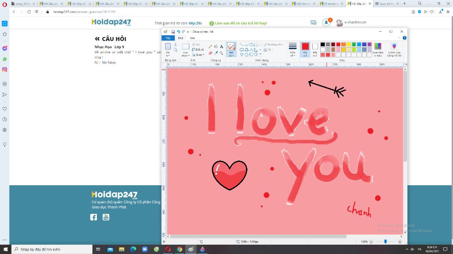
Task: Click the Redo arrow in Paint
Action: click(x=183, y=32)
